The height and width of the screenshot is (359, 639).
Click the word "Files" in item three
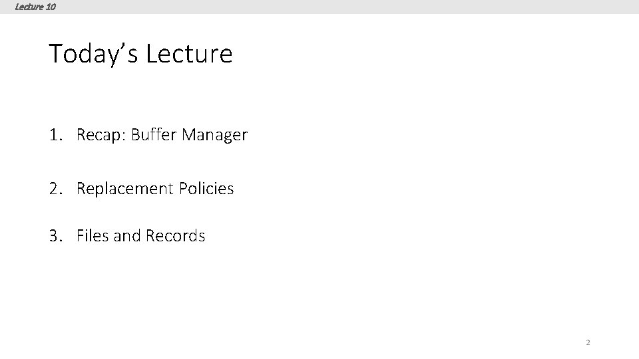tap(93, 236)
